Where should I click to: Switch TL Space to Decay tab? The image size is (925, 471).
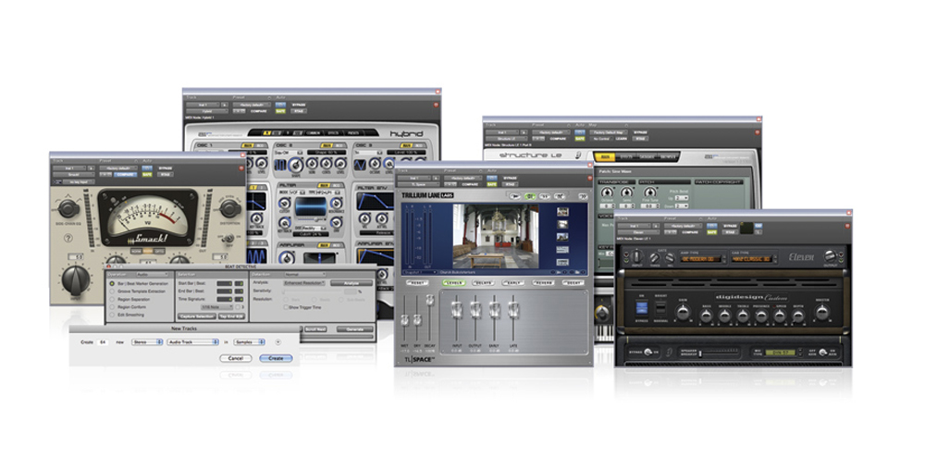(x=572, y=283)
